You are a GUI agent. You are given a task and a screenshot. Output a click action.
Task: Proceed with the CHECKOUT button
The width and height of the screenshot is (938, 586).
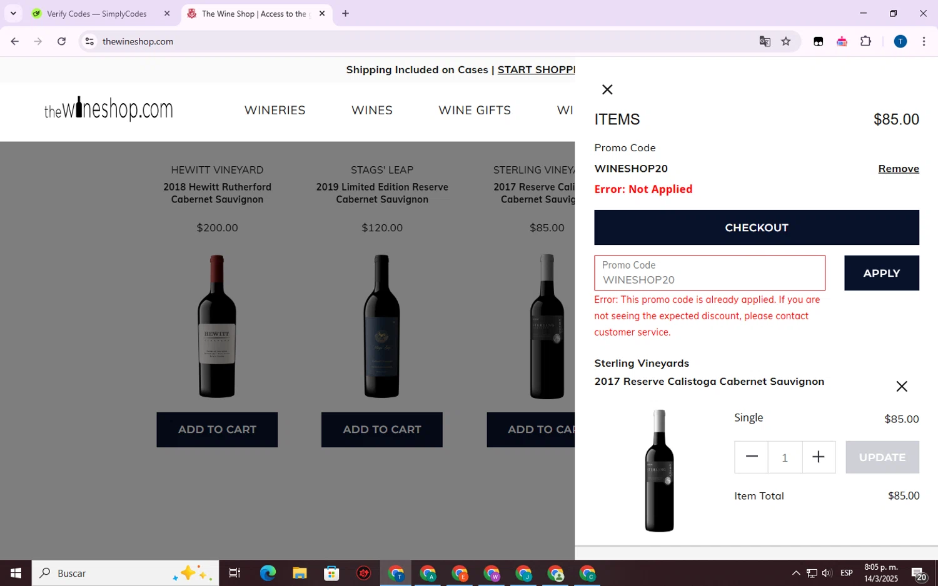click(x=756, y=227)
